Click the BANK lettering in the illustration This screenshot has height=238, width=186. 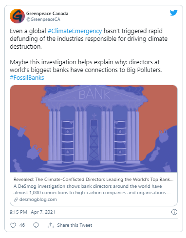point(94,94)
